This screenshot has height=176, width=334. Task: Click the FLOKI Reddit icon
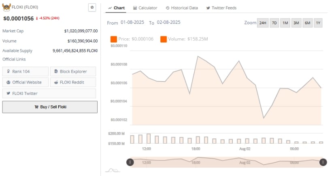56,82
